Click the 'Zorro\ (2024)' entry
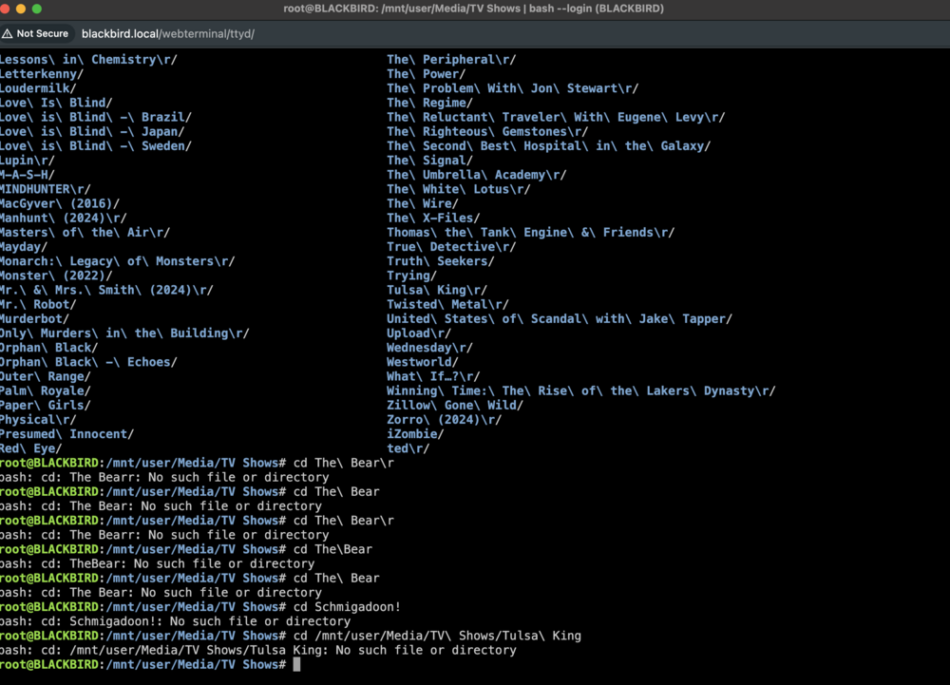 [x=445, y=420]
